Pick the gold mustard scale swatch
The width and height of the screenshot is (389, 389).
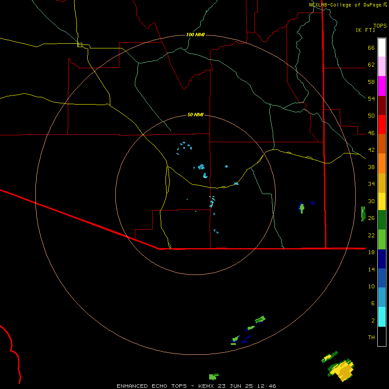click(382, 183)
